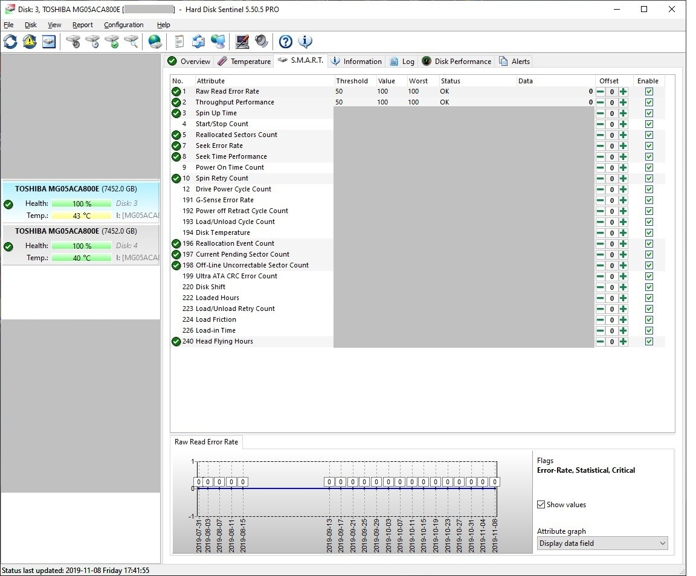
Task: Open the Alerts tab
Action: [515, 61]
